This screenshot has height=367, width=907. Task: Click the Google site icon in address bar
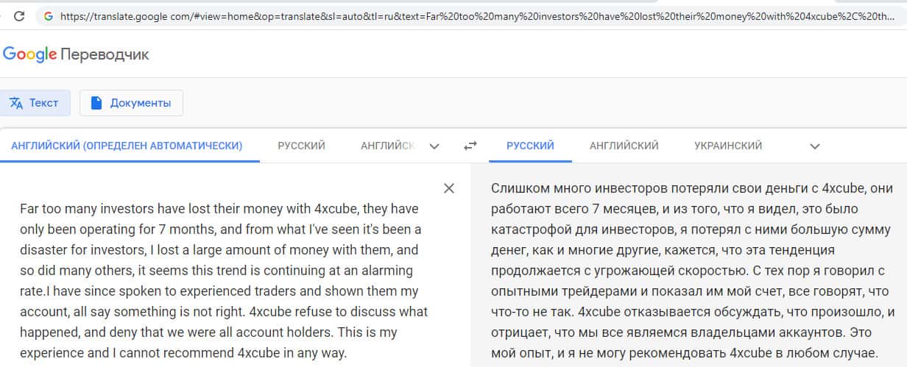[49, 15]
